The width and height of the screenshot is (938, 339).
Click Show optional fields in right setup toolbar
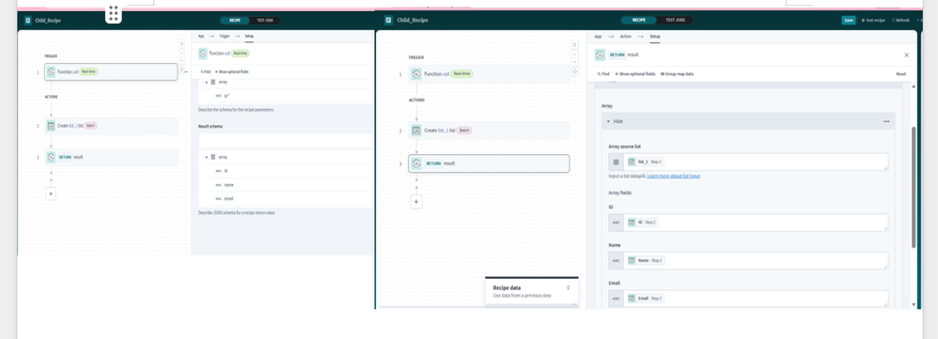pyautogui.click(x=634, y=74)
